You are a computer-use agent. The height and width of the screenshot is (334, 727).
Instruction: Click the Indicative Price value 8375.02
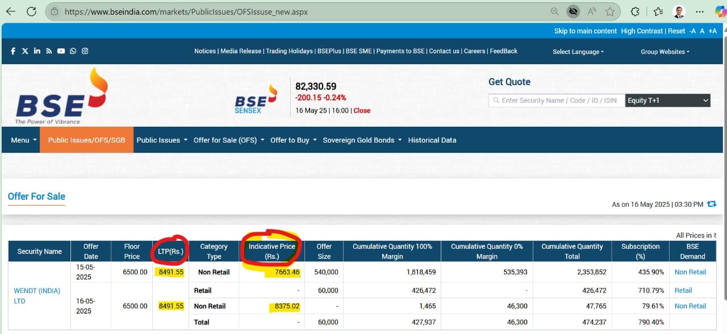coord(287,306)
